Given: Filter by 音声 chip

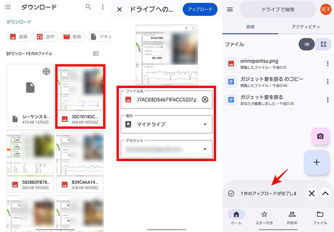Looking at the screenshot, I should point(46,37).
